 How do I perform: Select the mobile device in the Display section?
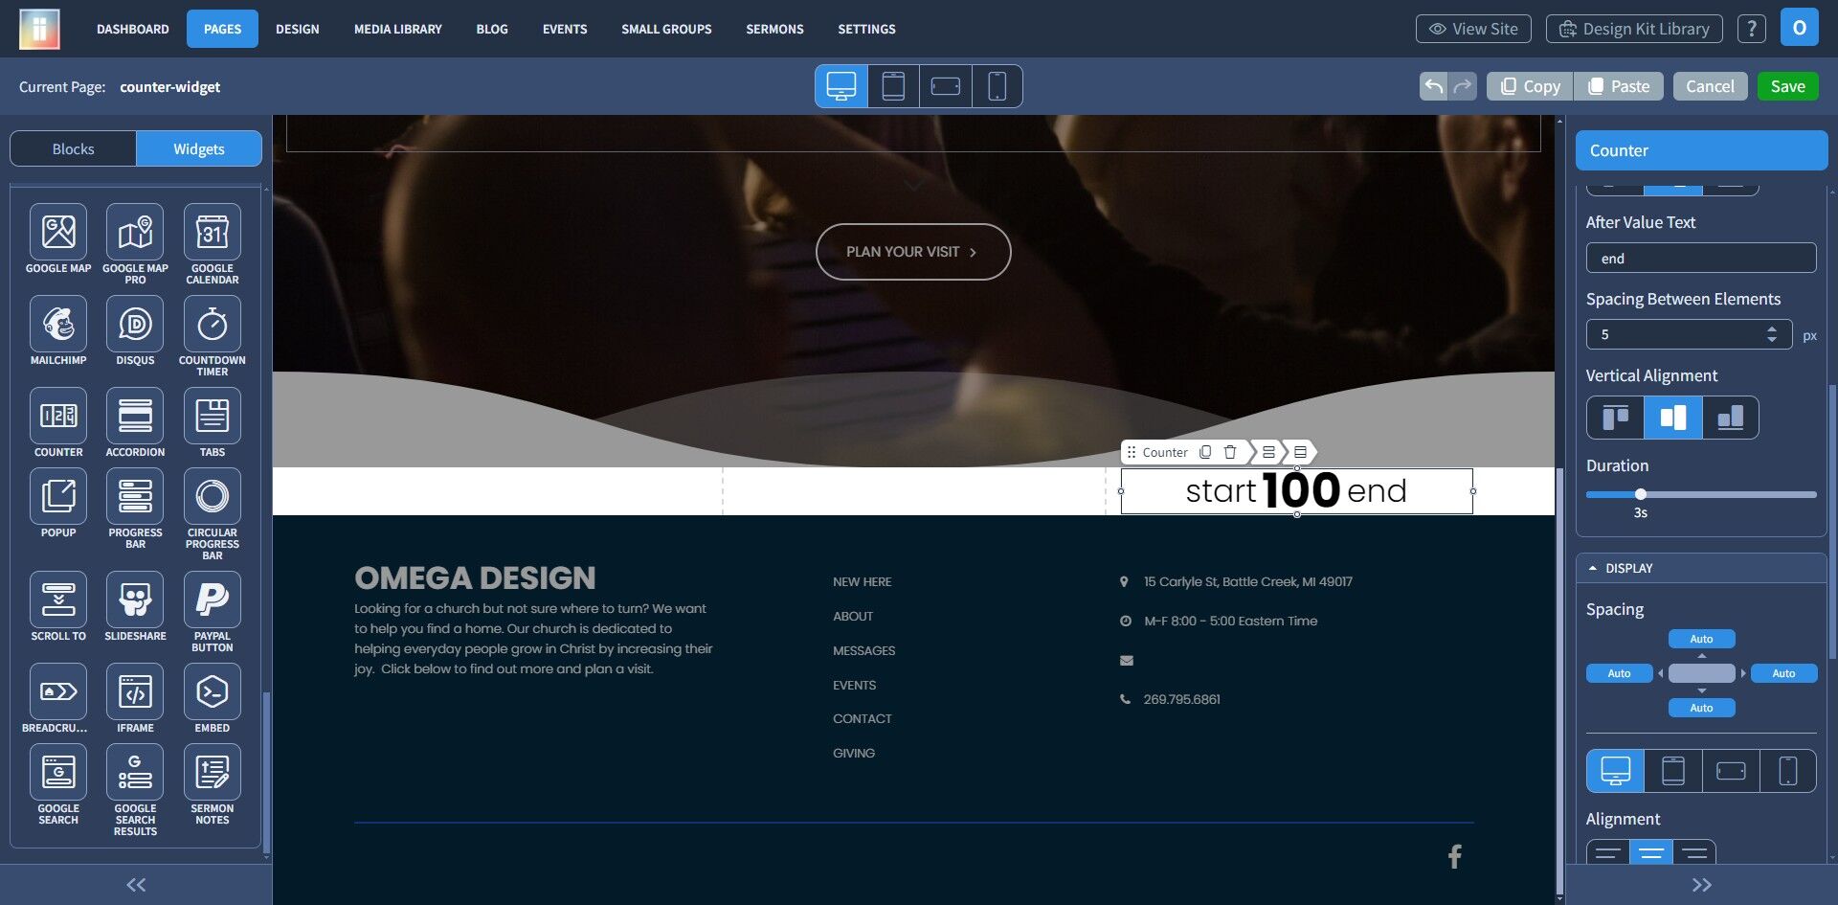(x=1788, y=771)
